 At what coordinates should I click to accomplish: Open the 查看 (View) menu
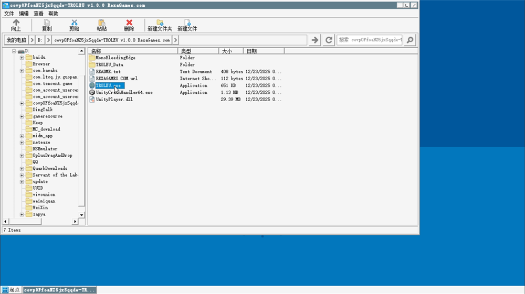pos(39,14)
